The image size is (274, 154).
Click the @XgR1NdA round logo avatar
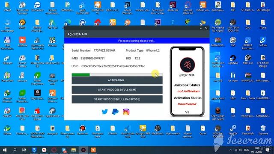tap(188, 65)
